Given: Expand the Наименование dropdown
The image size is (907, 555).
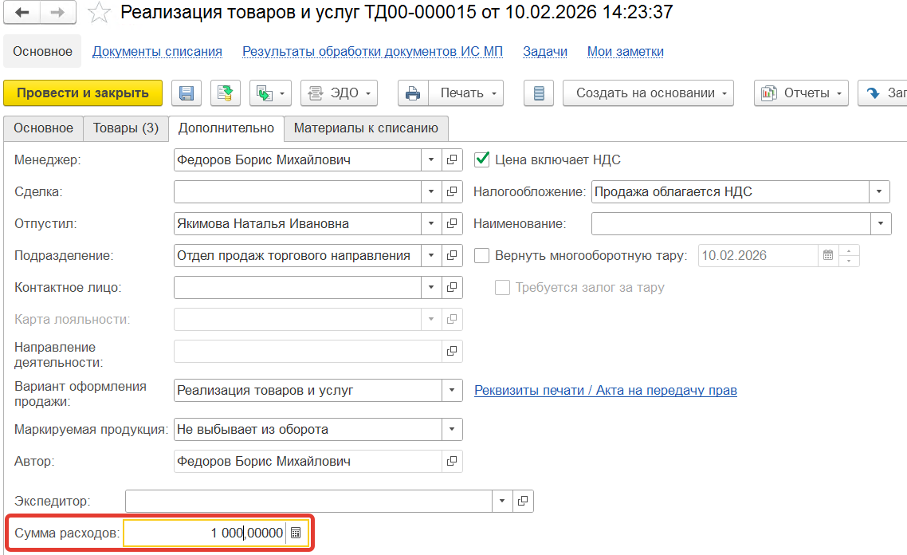Looking at the screenshot, I should click(881, 223).
